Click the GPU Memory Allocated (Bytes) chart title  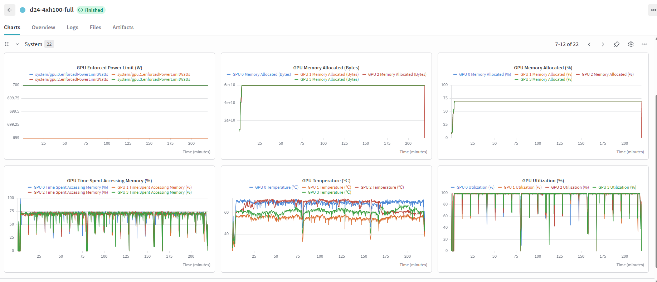326,68
